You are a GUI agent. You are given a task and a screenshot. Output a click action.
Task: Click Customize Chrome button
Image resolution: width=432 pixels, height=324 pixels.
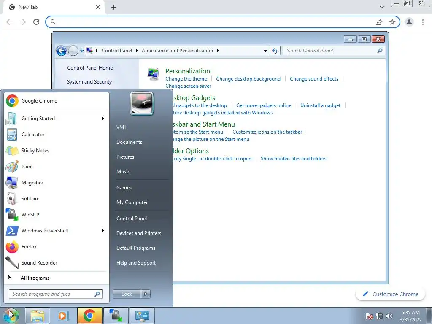tap(391, 294)
